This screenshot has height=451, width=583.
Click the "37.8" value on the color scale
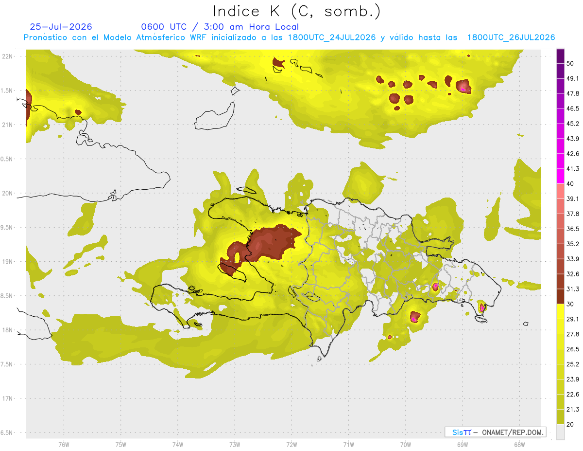(573, 214)
